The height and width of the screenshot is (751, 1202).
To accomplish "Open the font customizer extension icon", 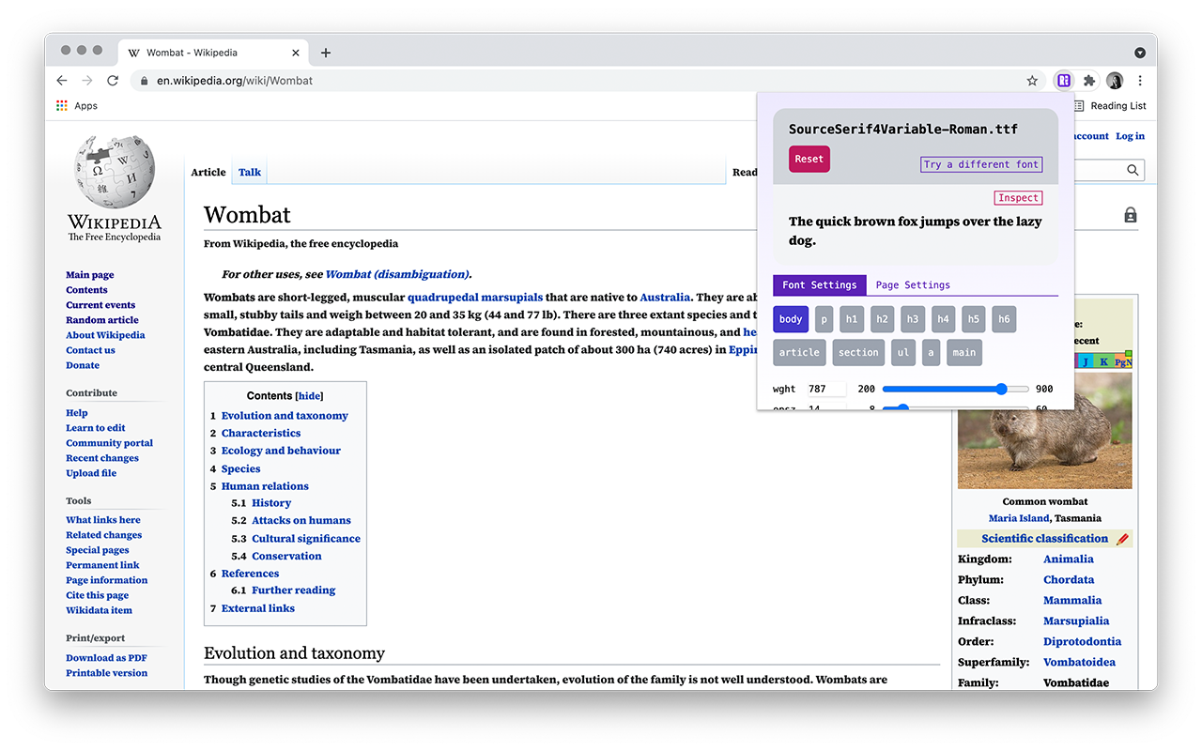I will coord(1063,81).
